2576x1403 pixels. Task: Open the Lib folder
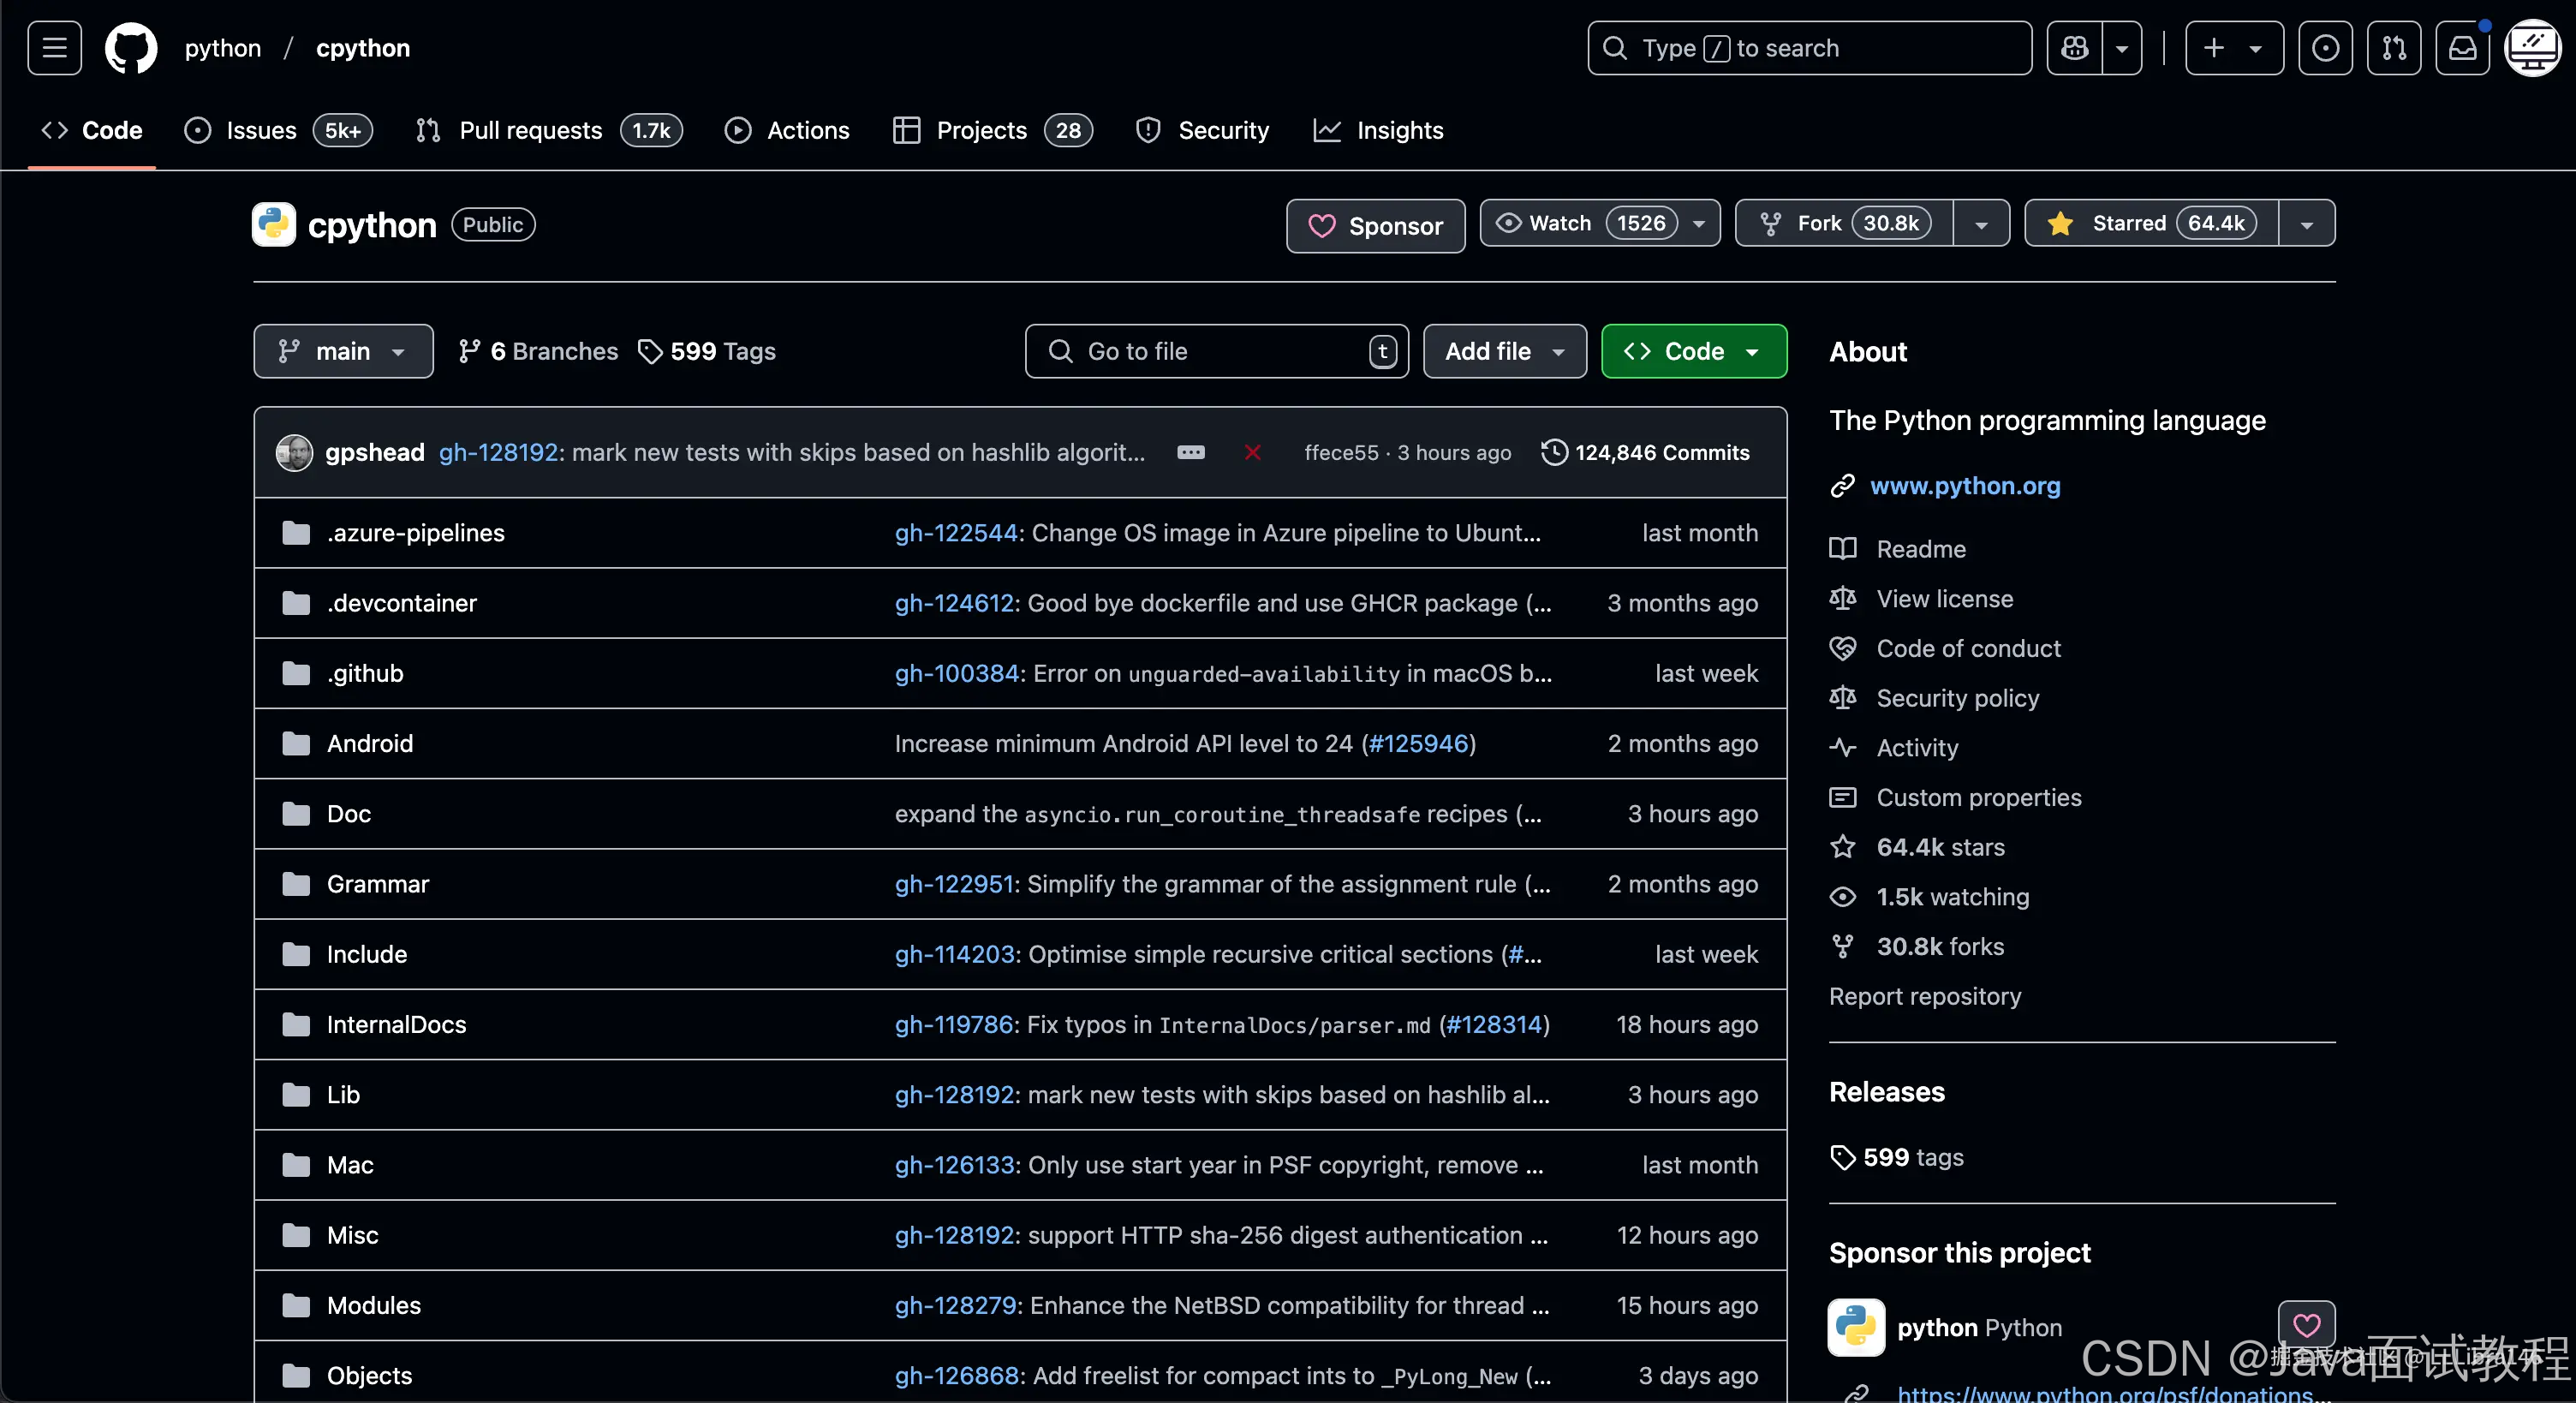pyautogui.click(x=343, y=1095)
